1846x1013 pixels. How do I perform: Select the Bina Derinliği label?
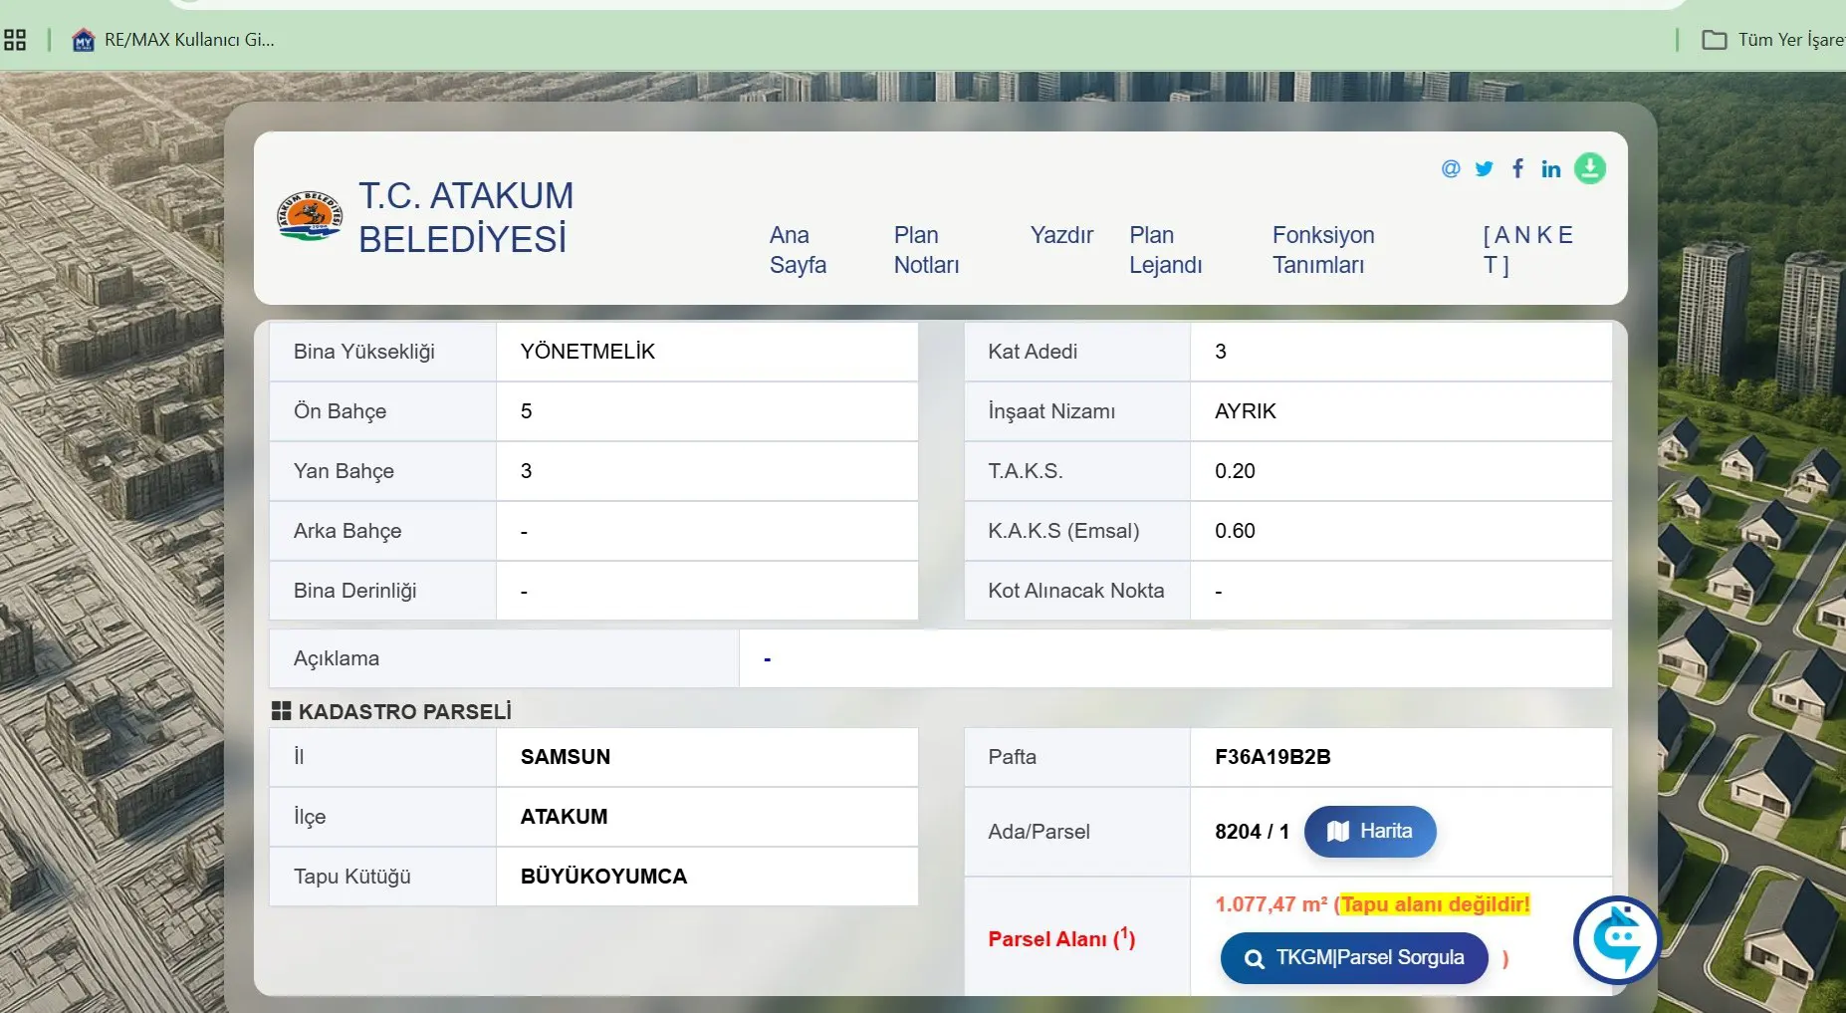click(354, 591)
